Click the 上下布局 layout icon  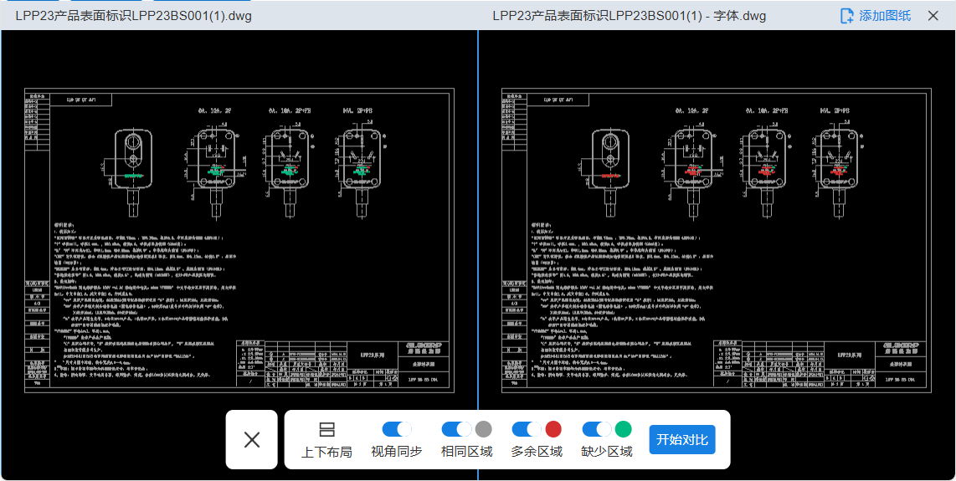click(326, 430)
